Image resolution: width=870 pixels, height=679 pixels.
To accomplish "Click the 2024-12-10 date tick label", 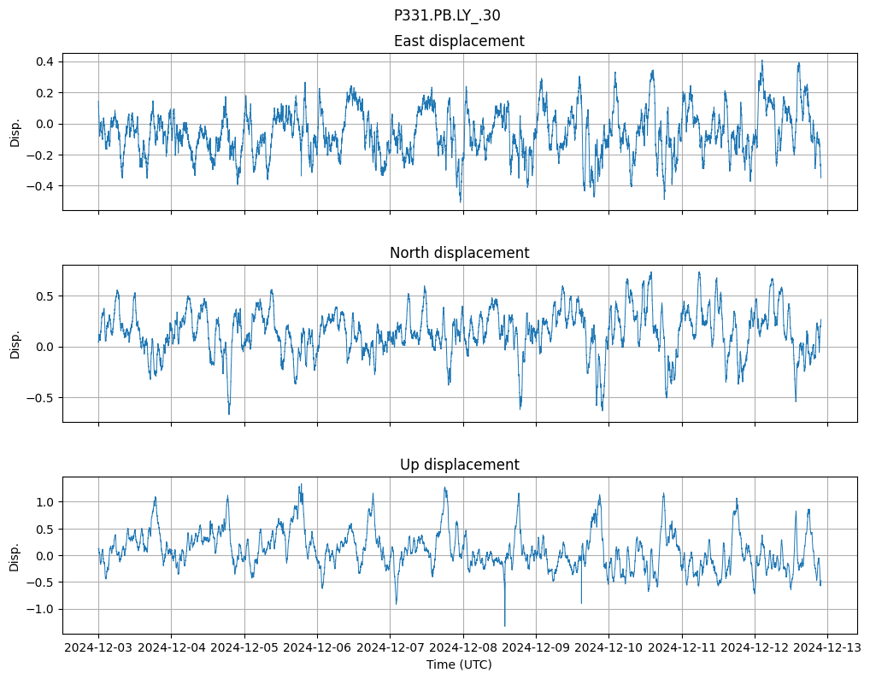I will coord(608,648).
